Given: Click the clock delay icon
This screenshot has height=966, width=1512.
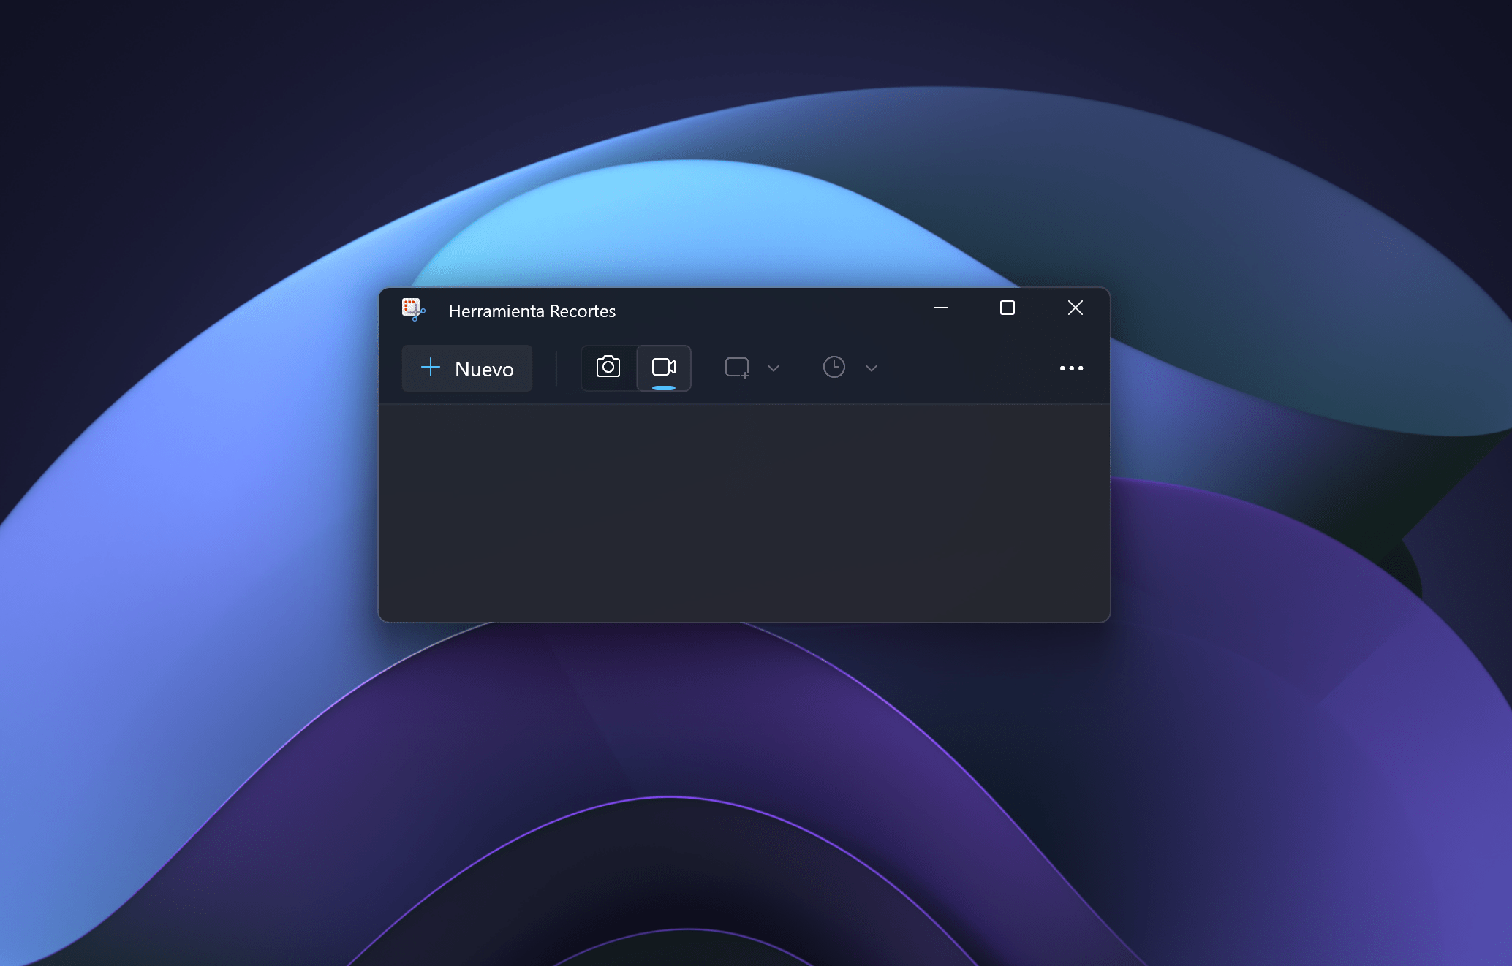Looking at the screenshot, I should tap(834, 368).
